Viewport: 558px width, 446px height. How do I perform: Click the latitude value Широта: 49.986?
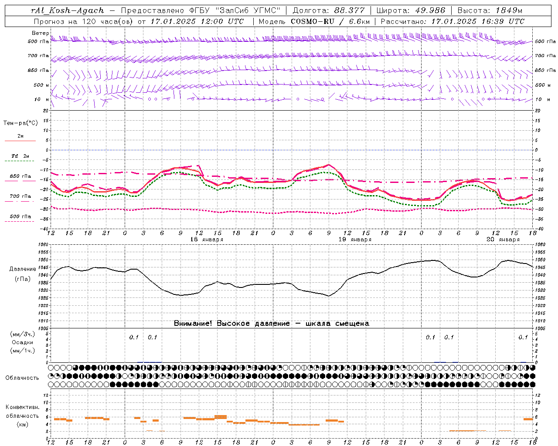pos(411,10)
